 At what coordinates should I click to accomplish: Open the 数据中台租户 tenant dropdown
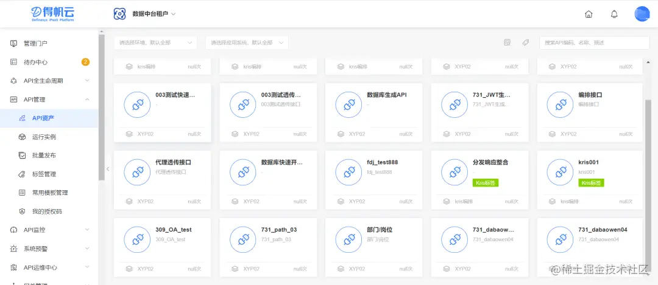point(154,14)
